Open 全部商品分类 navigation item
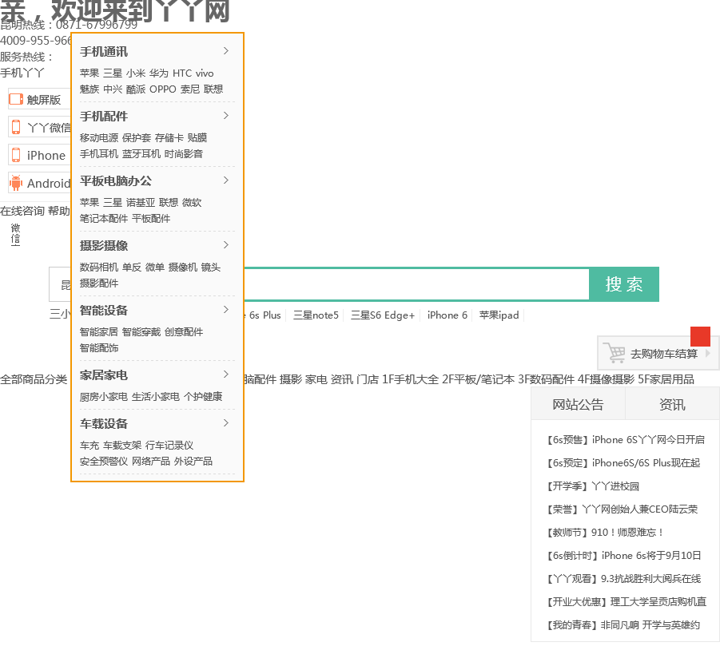Image resolution: width=720 pixels, height=654 pixels. click(34, 379)
